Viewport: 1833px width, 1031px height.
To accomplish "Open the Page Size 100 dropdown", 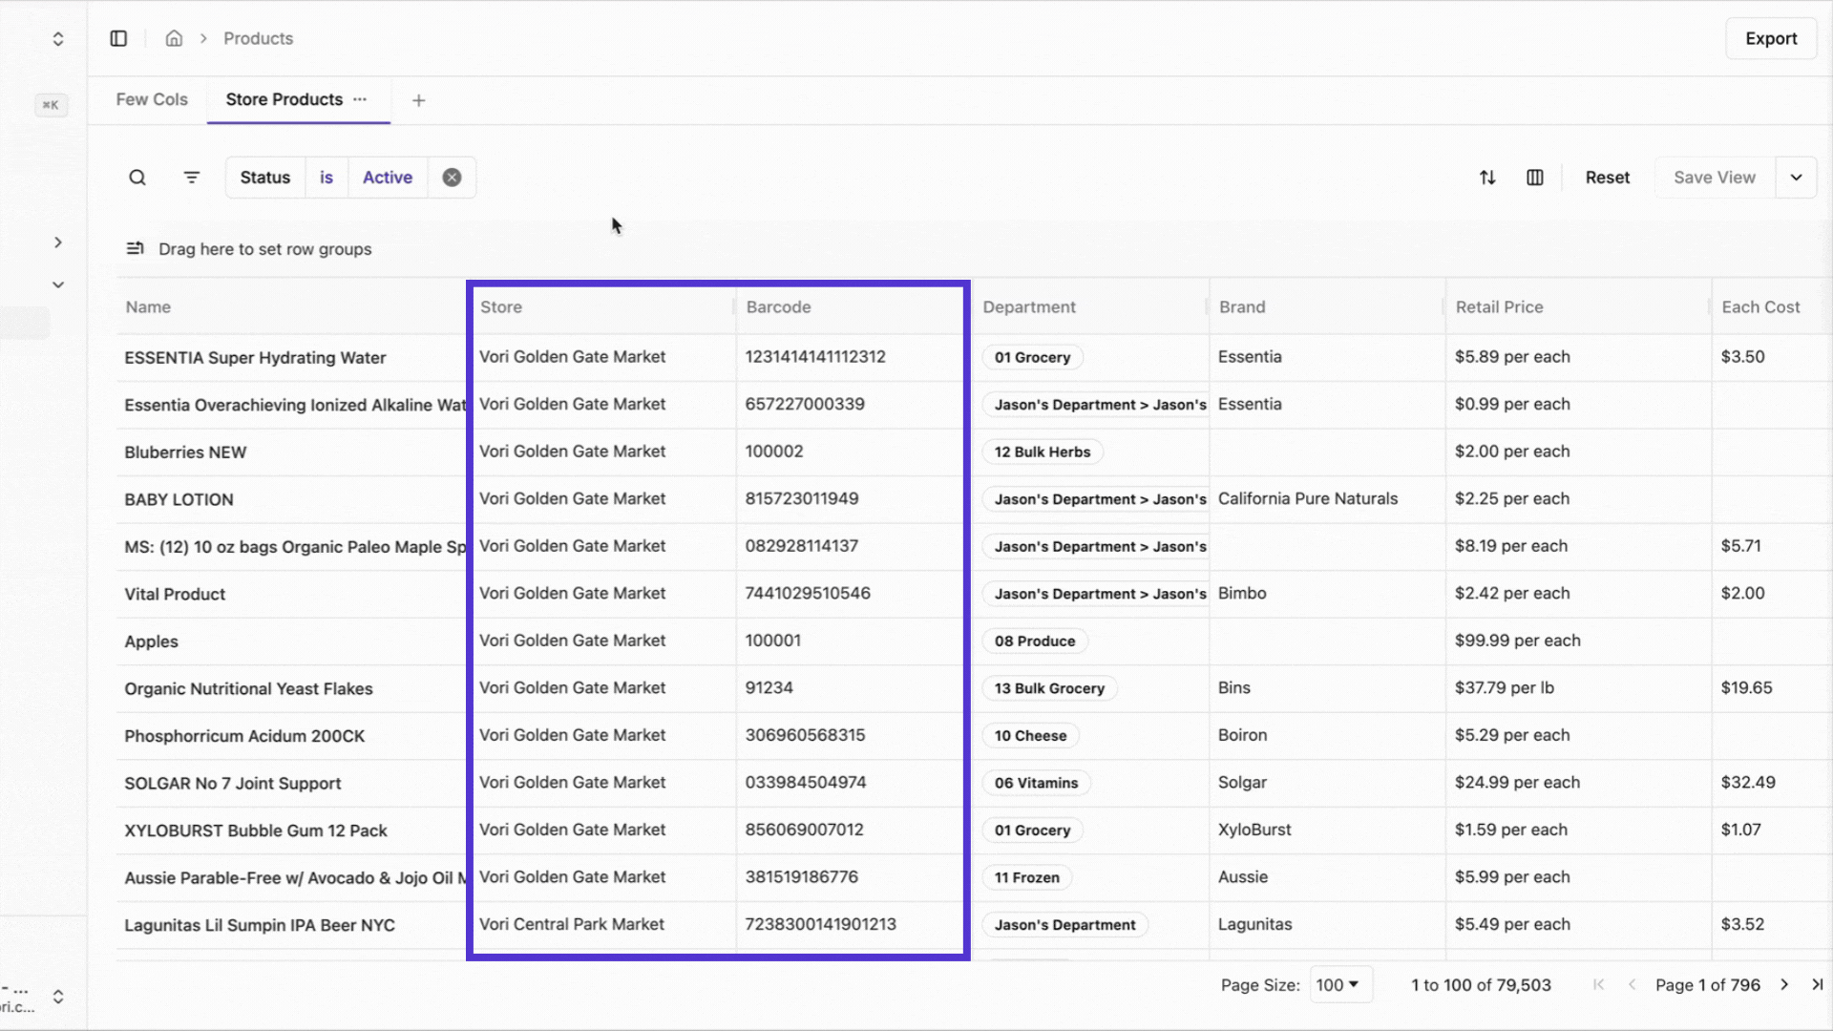I will coord(1338,984).
